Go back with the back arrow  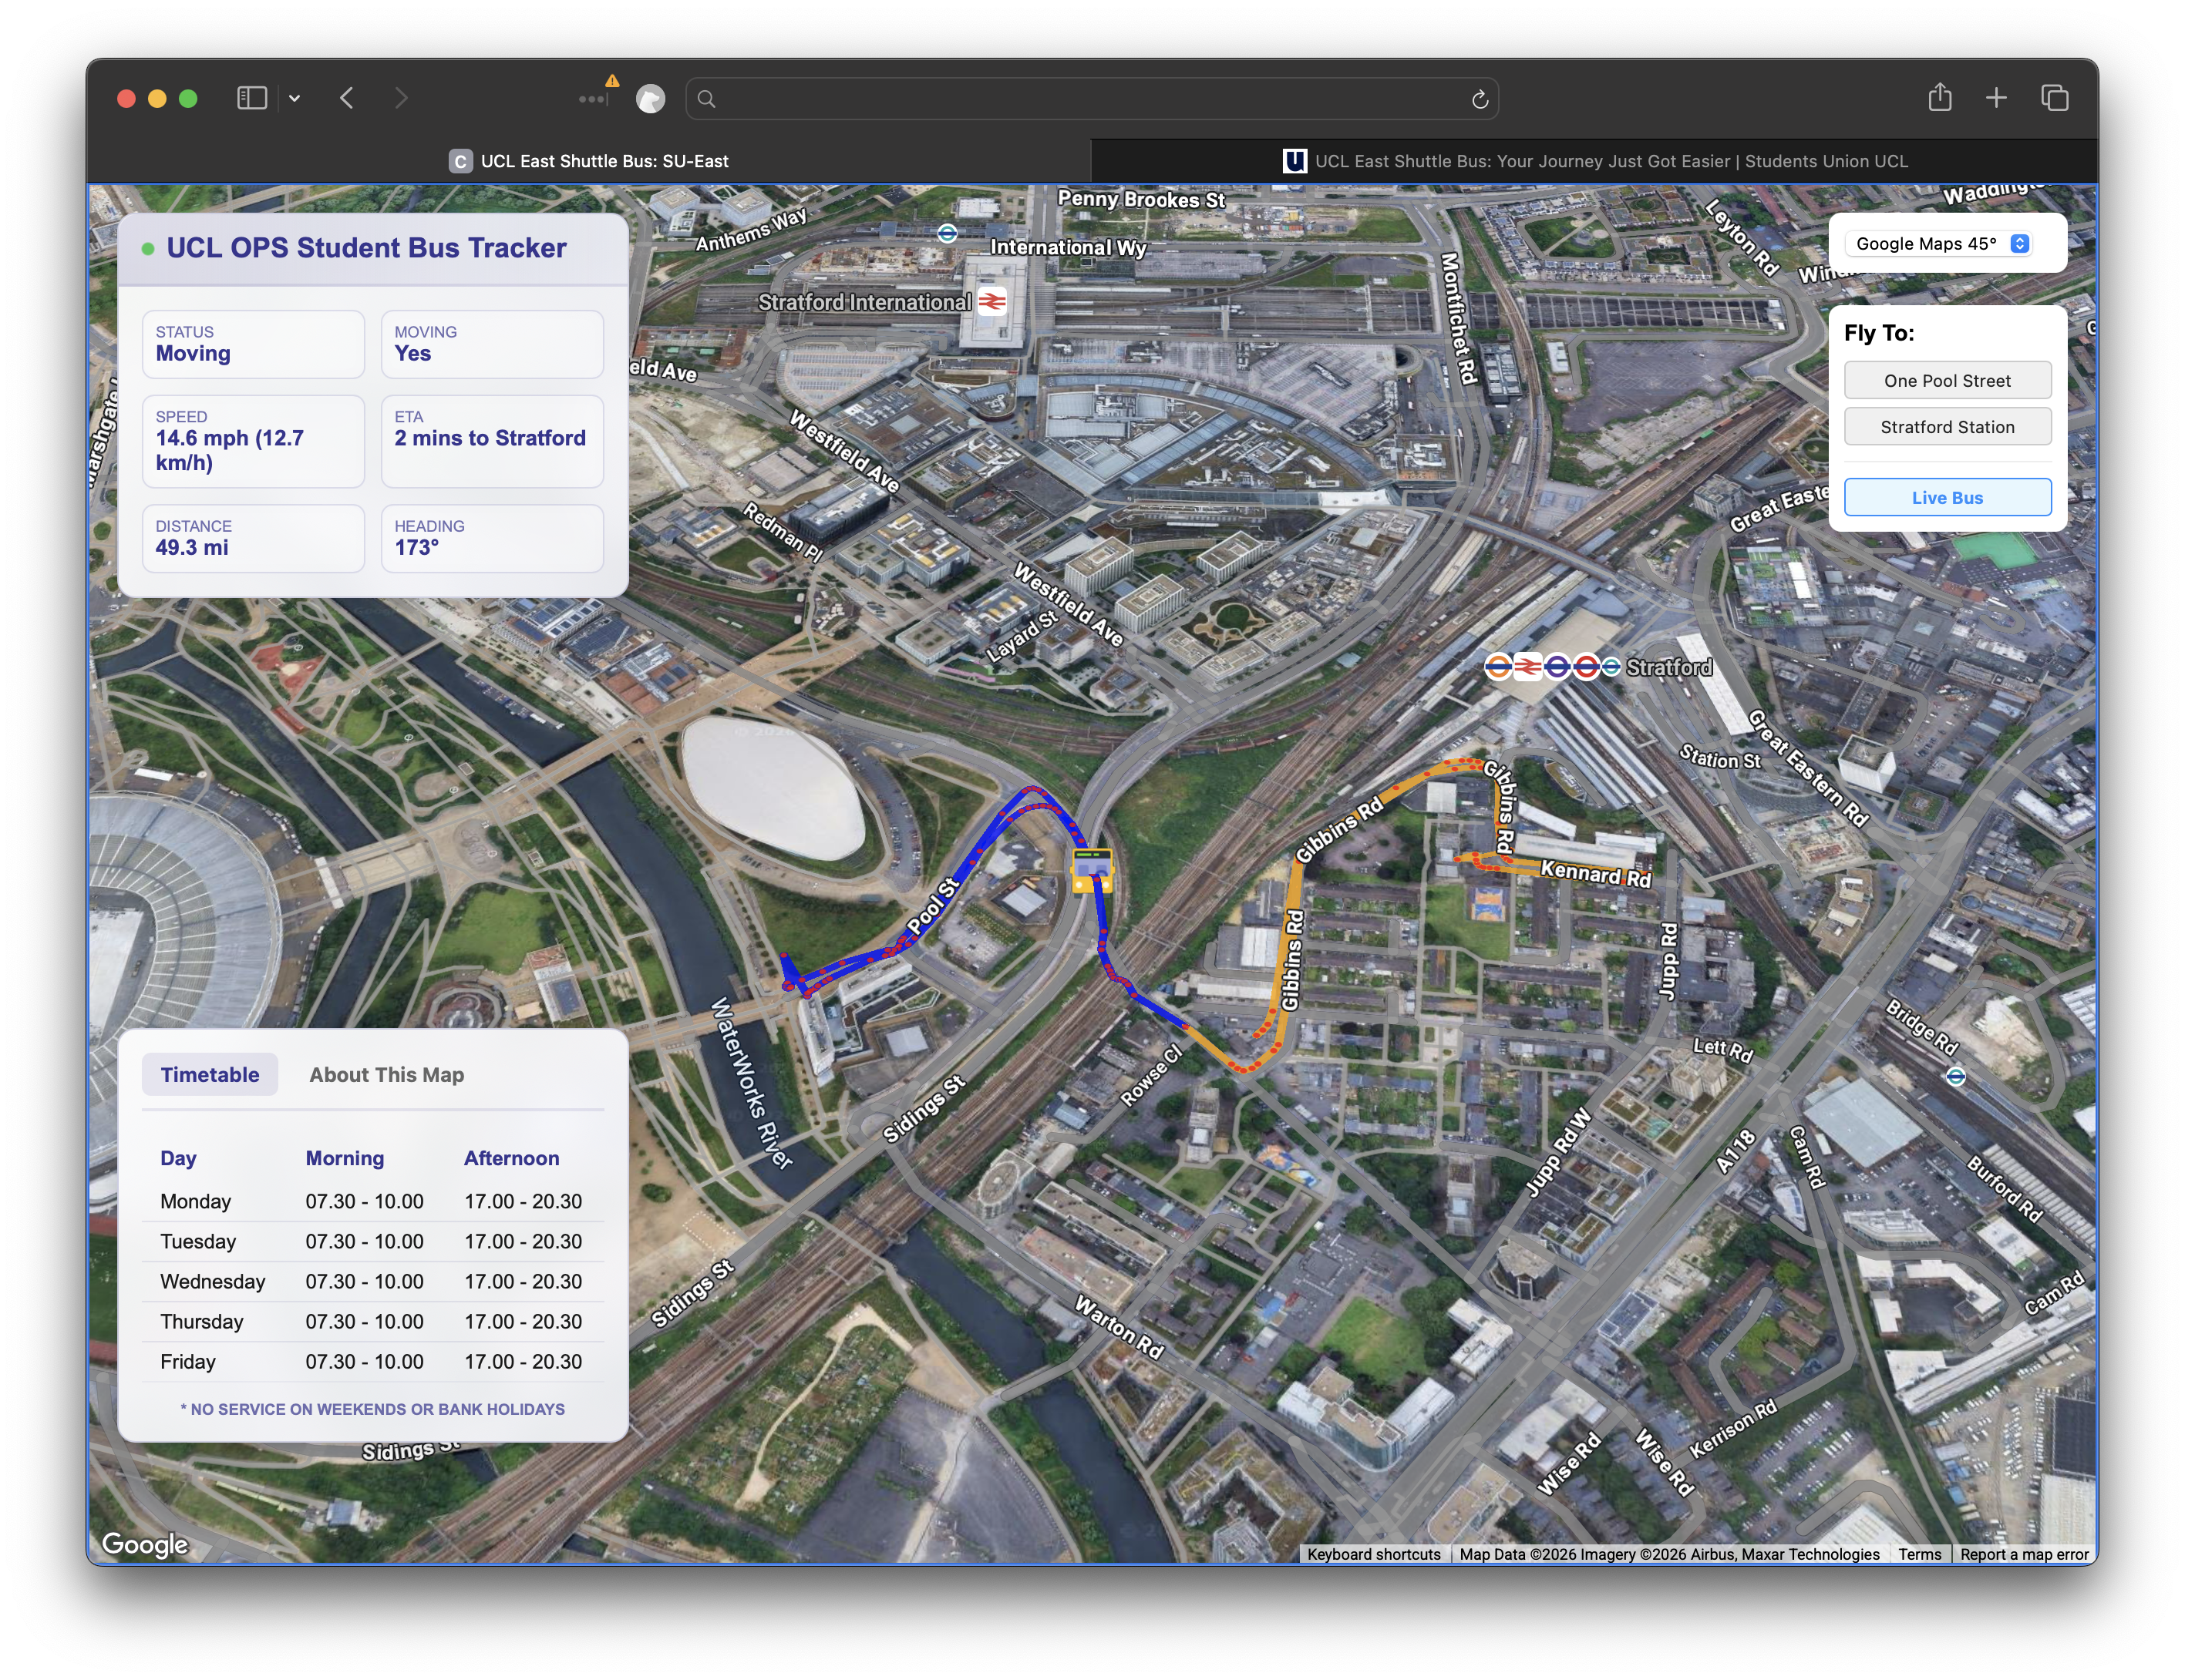347,98
